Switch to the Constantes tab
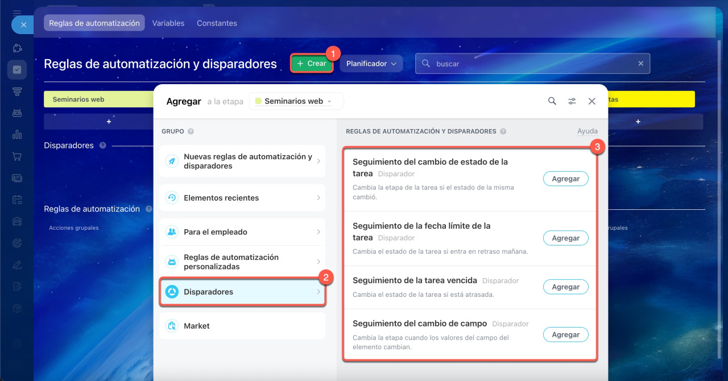Viewport: 728px width, 381px height. pyautogui.click(x=217, y=23)
